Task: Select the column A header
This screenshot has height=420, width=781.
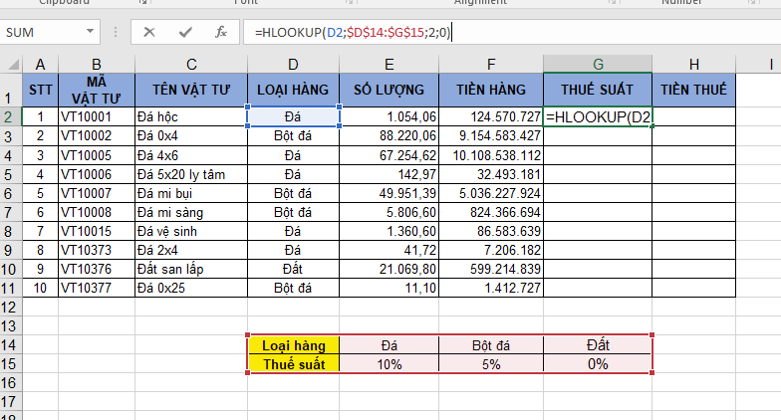Action: click(x=40, y=65)
